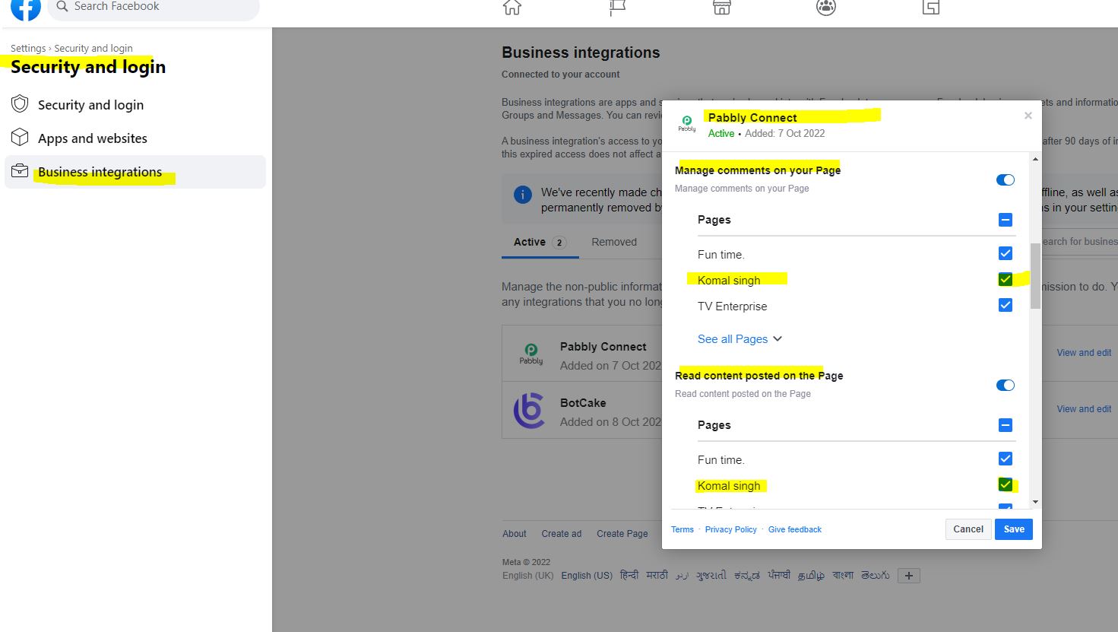This screenshot has height=632, width=1118.
Task: Uncheck TV Enterprise under Manage comments
Action: [1005, 305]
